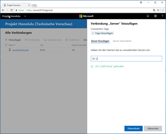The image size is (166, 134).
Task: Click the Abbrechen button
Action: [x=153, y=128]
